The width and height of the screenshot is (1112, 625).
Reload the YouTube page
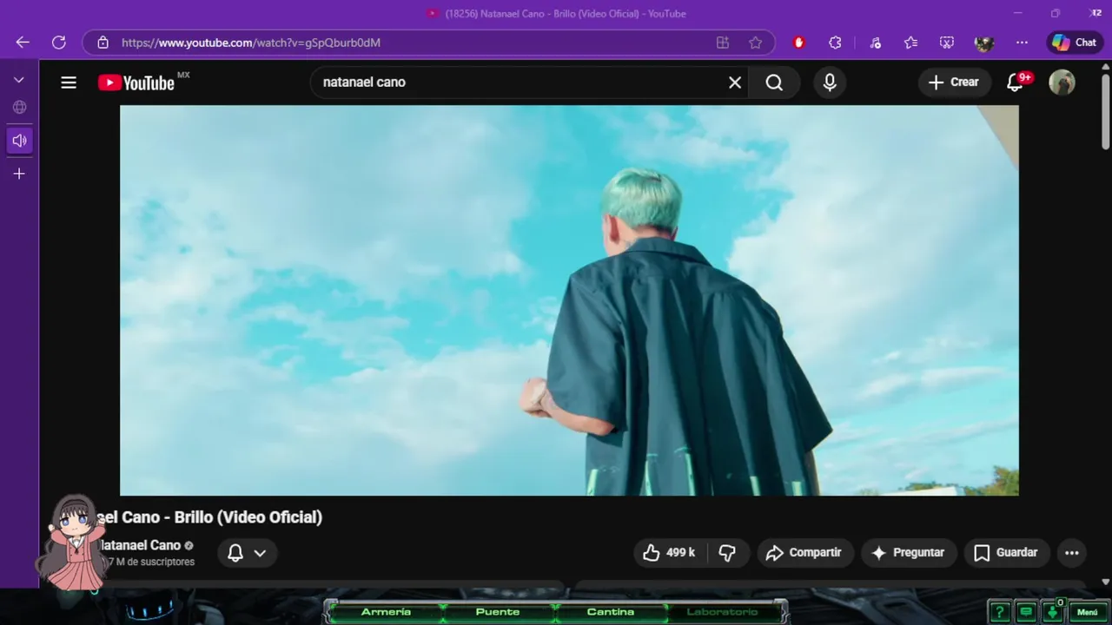click(x=59, y=43)
